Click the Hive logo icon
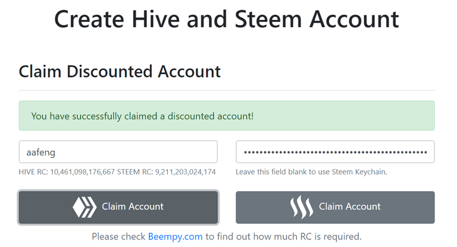Viewport: 457px width, 247px height. [x=84, y=207]
